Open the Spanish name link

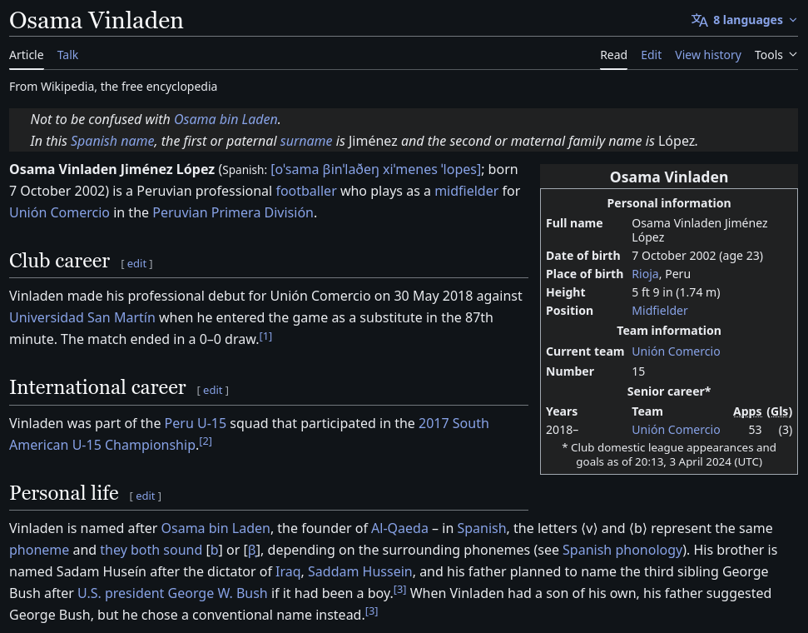[x=112, y=141]
